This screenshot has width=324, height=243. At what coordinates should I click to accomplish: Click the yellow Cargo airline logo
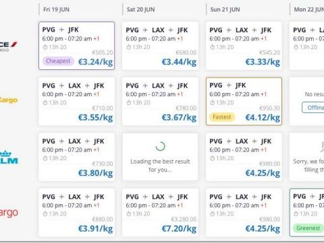pos(9,100)
